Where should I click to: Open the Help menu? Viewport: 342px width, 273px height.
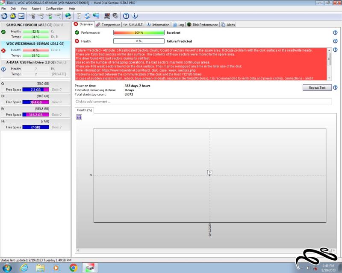coord(72,9)
